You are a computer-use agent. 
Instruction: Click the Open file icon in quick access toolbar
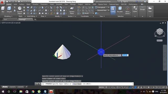pyautogui.click(x=10, y=2)
